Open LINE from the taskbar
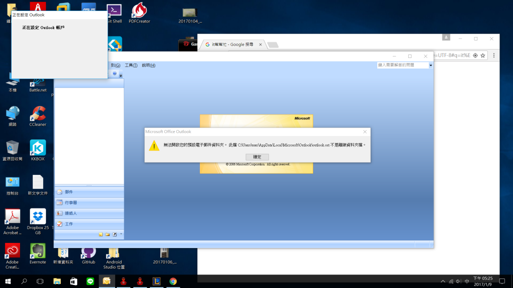 pos(90,281)
